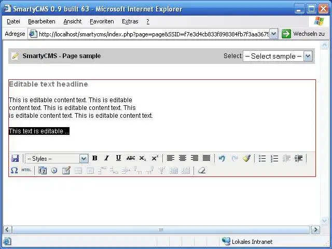Click the pencil icon beside SmartyCMS title
The height and width of the screenshot is (249, 332).
click(x=15, y=56)
